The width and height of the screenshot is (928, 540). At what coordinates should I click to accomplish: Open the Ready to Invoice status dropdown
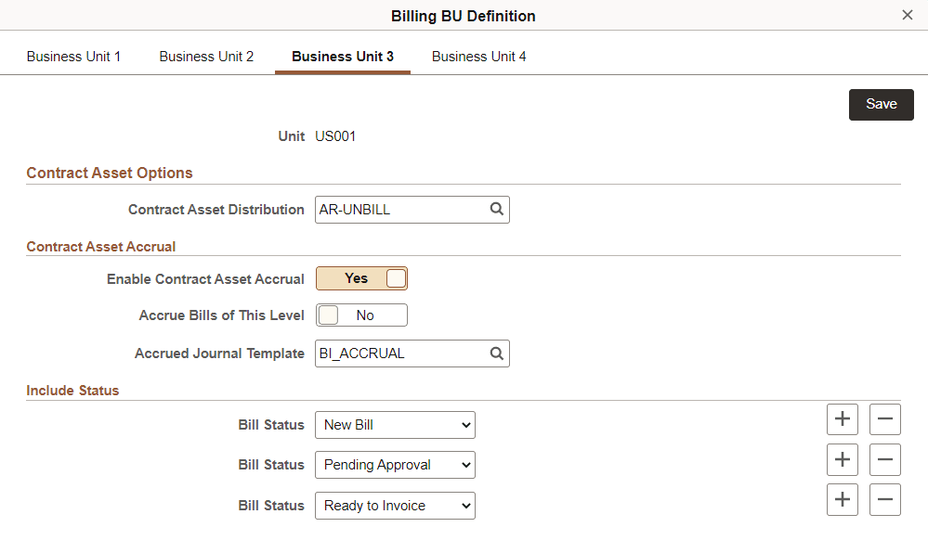click(395, 505)
